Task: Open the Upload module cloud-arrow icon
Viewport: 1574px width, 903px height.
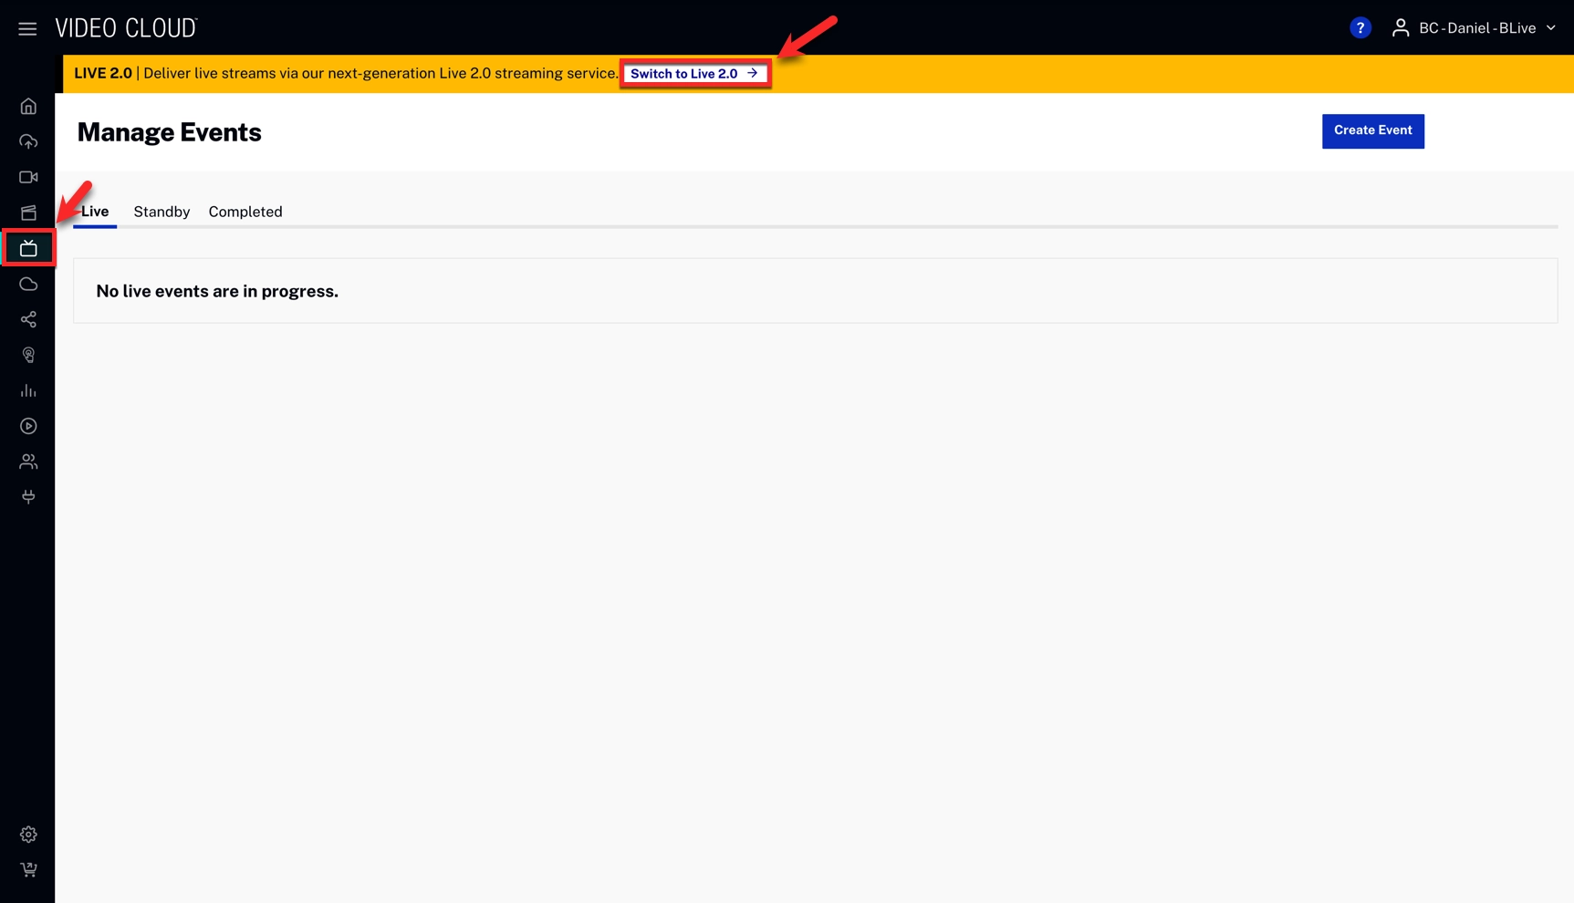Action: 28,142
